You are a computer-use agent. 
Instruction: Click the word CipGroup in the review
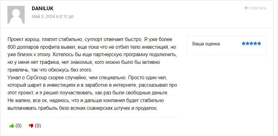pyautogui.click(x=36, y=78)
